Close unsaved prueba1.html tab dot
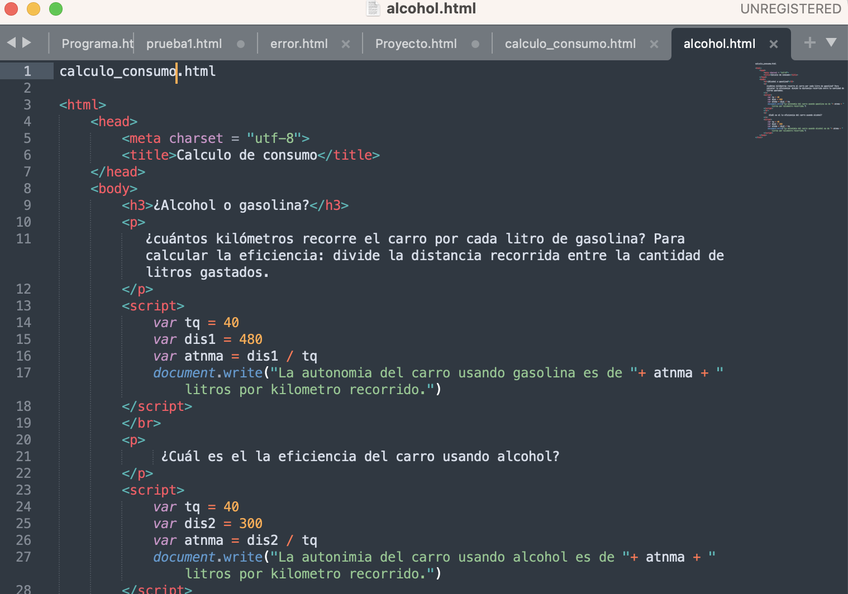The image size is (848, 594). click(x=241, y=44)
